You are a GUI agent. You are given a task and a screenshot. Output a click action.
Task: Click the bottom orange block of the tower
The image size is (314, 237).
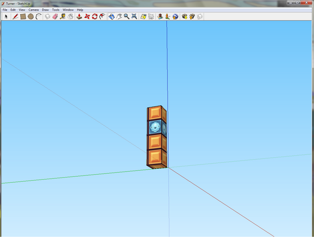pos(155,157)
